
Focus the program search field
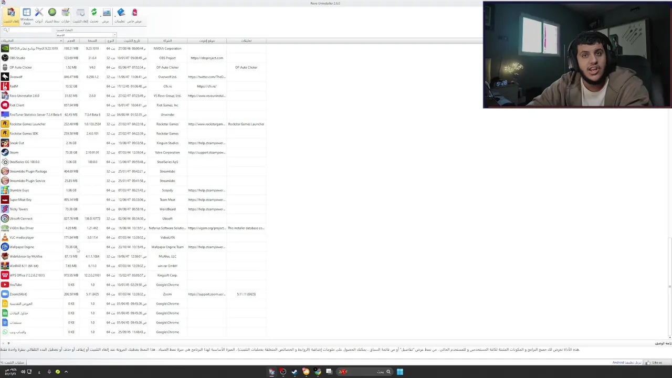[30, 30]
